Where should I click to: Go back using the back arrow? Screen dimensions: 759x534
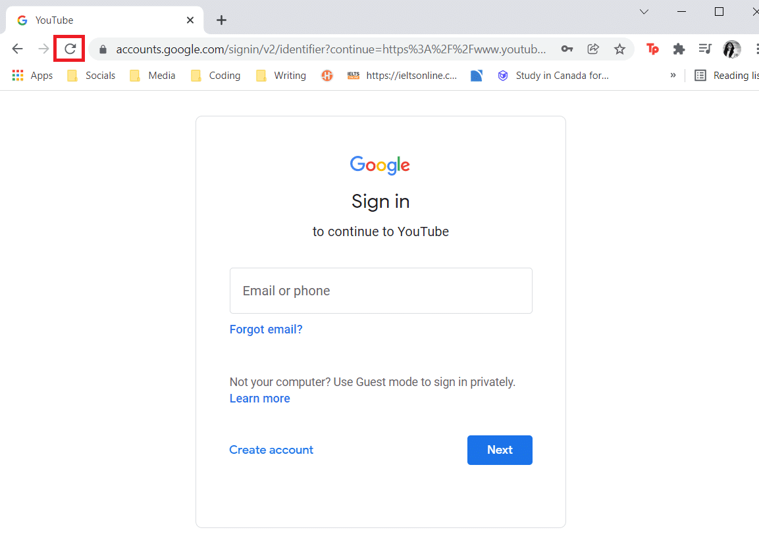click(x=17, y=49)
